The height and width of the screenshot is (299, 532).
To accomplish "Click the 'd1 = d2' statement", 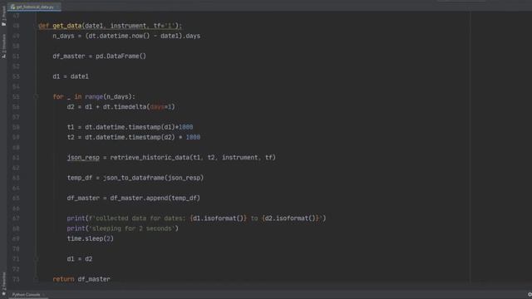I will [x=80, y=259].
